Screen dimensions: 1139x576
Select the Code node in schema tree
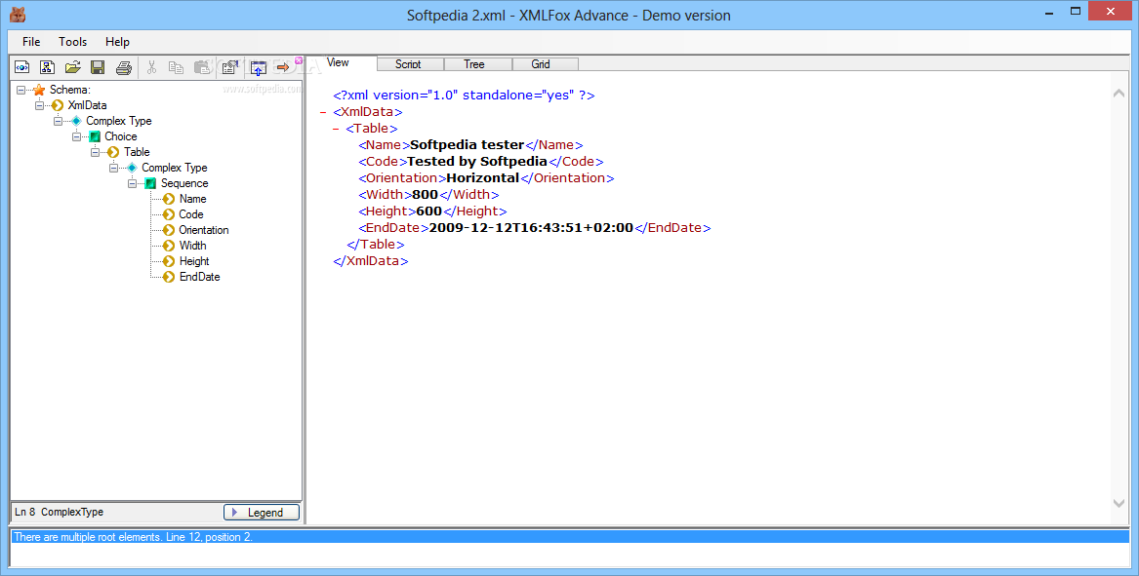coord(191,214)
